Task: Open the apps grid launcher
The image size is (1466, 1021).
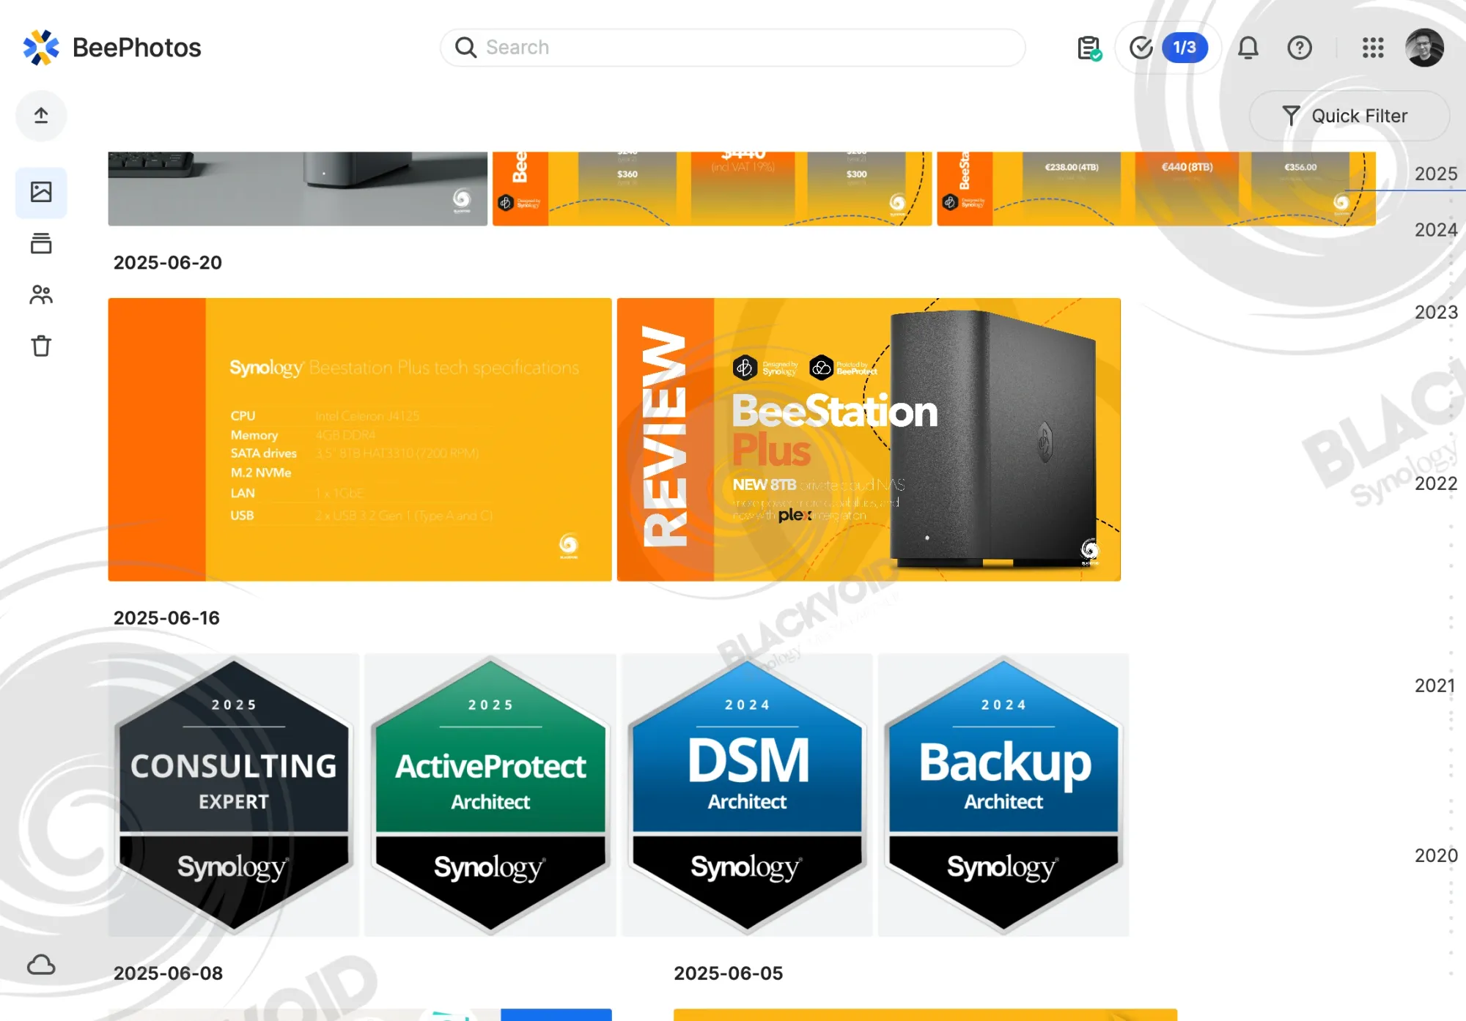Action: point(1373,48)
